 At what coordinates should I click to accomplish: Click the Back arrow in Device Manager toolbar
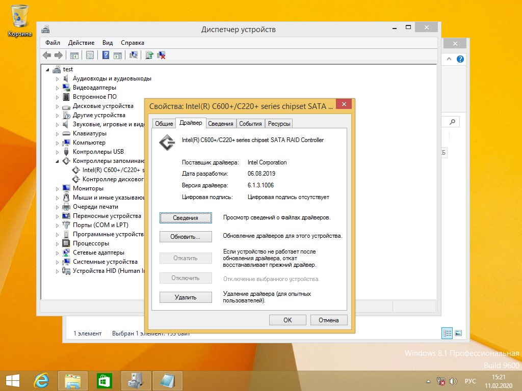pyautogui.click(x=47, y=55)
